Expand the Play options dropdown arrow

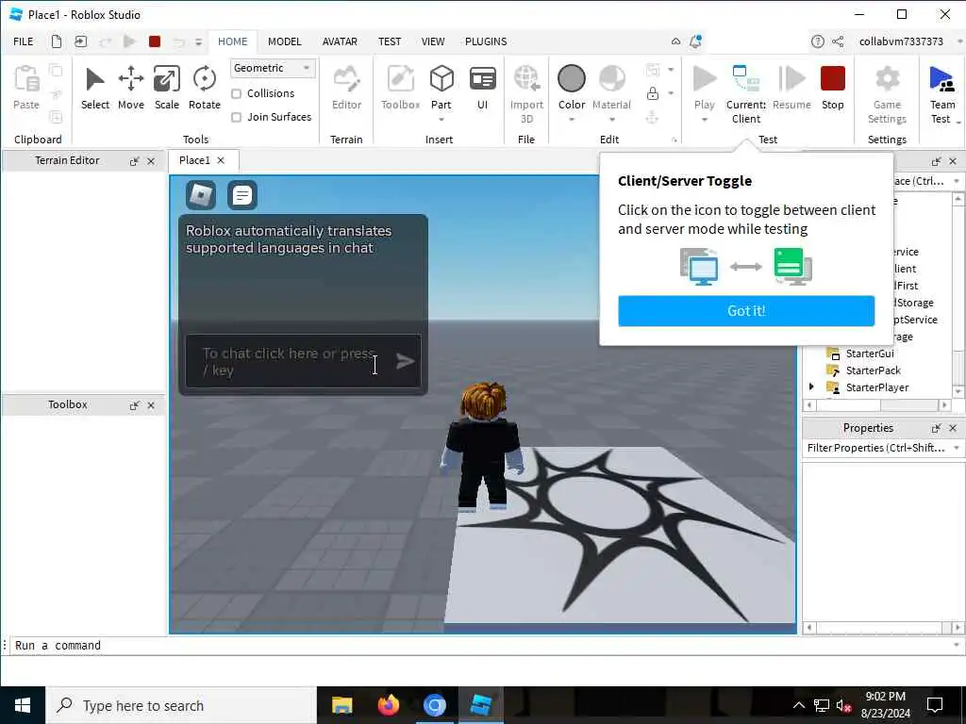coord(704,119)
